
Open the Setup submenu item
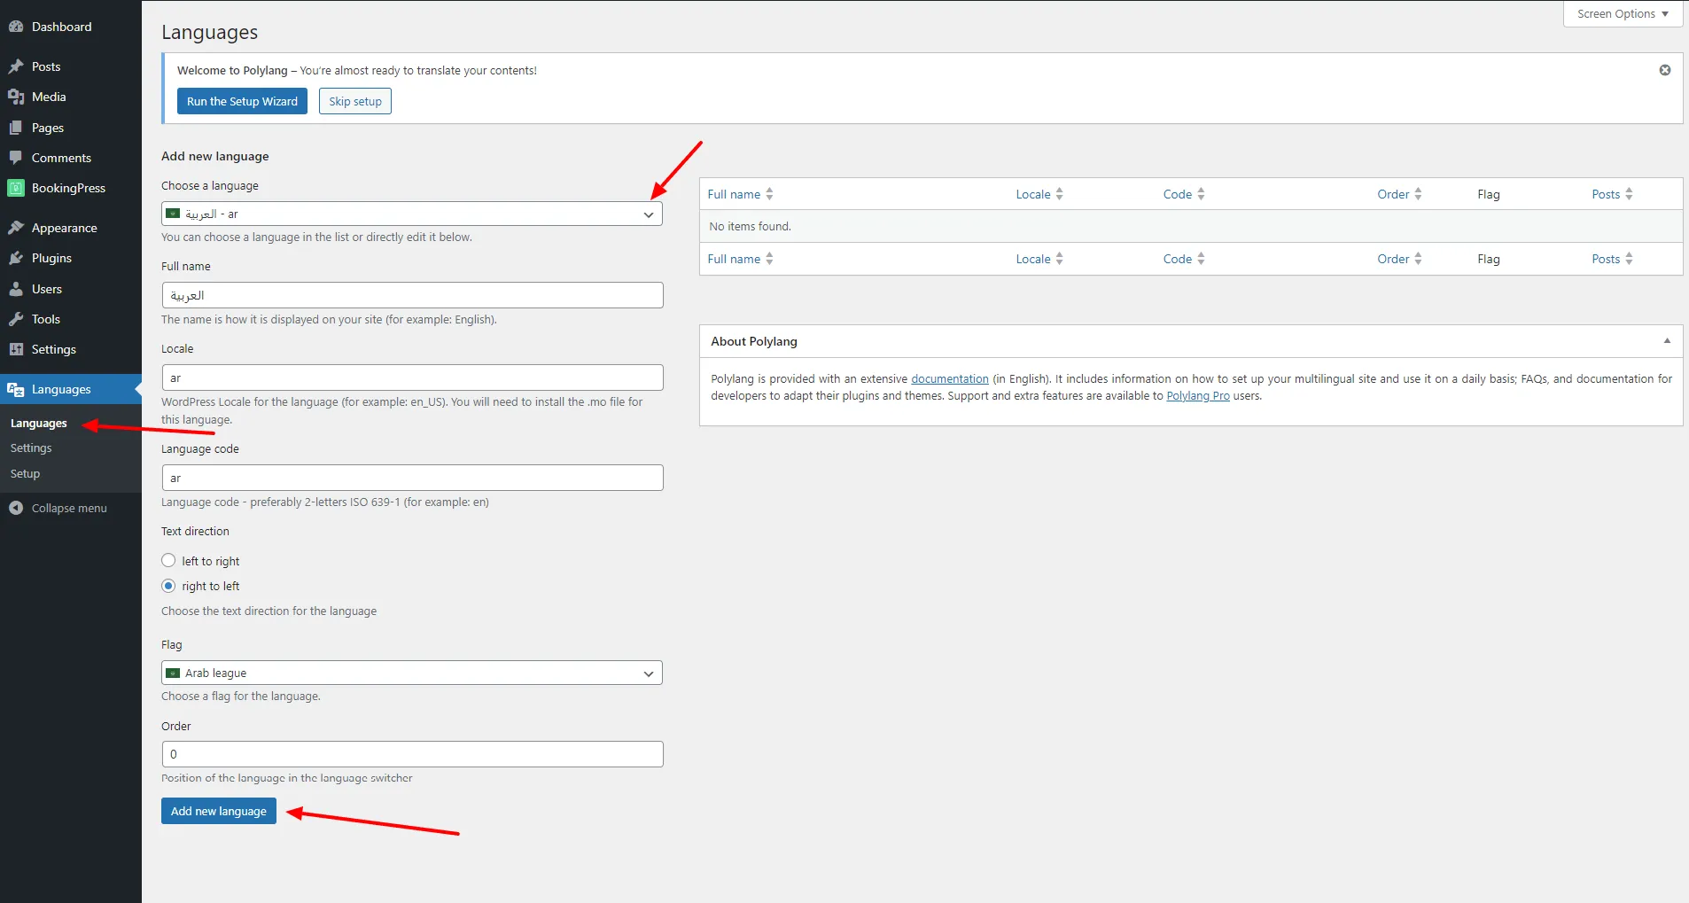(25, 474)
